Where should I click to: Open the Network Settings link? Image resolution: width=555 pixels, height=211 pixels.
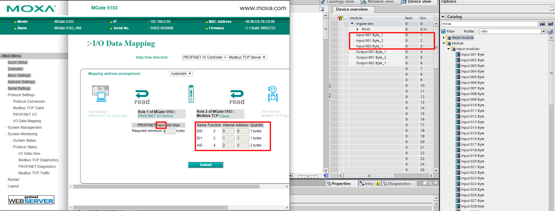[x=21, y=82]
